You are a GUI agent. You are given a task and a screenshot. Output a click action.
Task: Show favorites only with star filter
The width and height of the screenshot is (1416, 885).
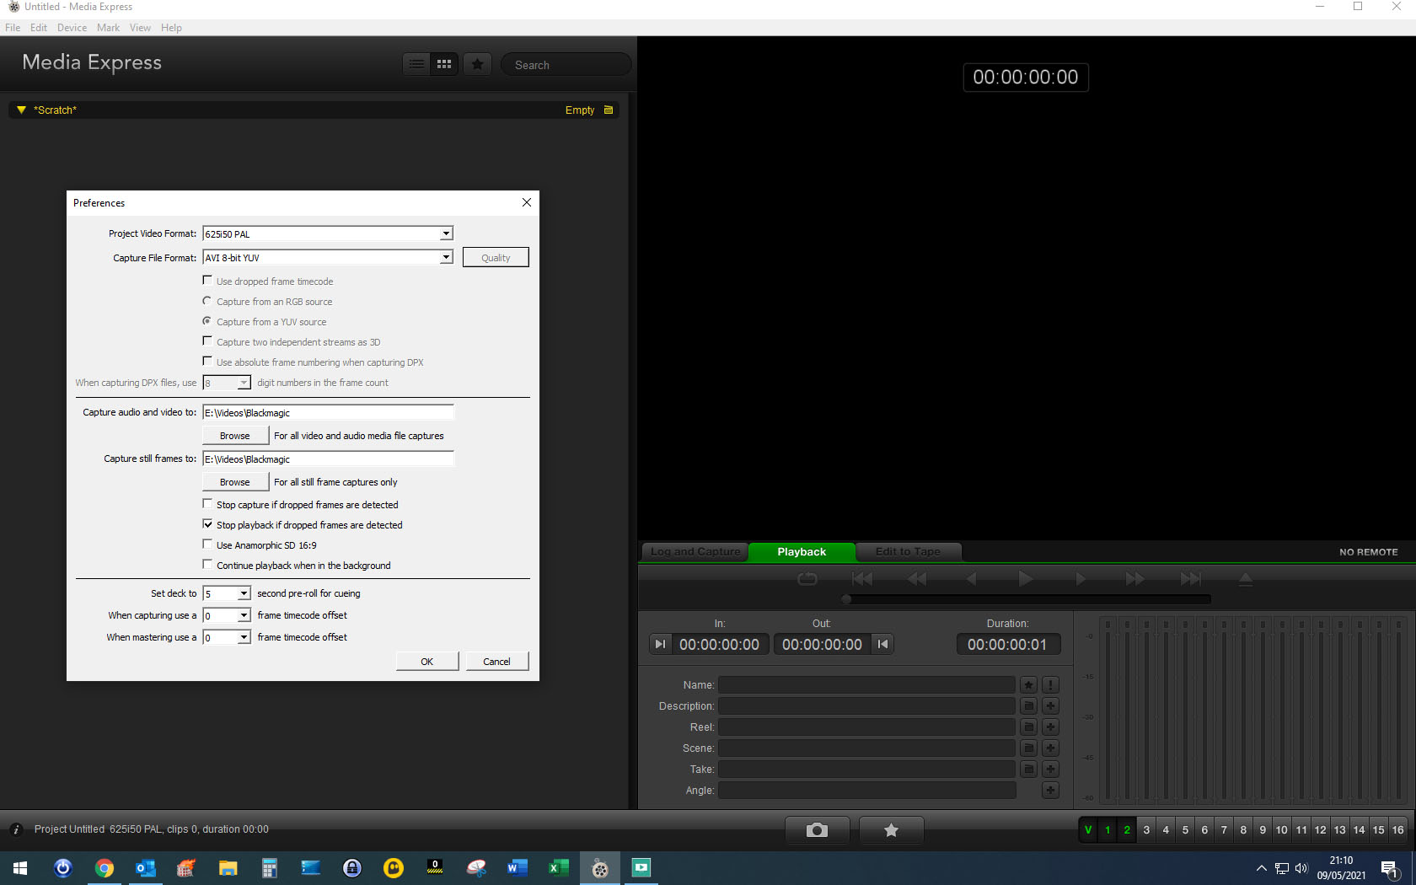pos(478,64)
